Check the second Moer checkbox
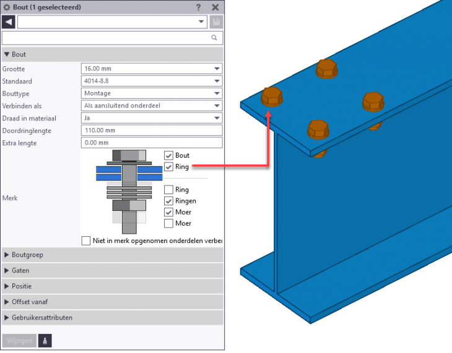The height and width of the screenshot is (353, 452). tap(168, 223)
